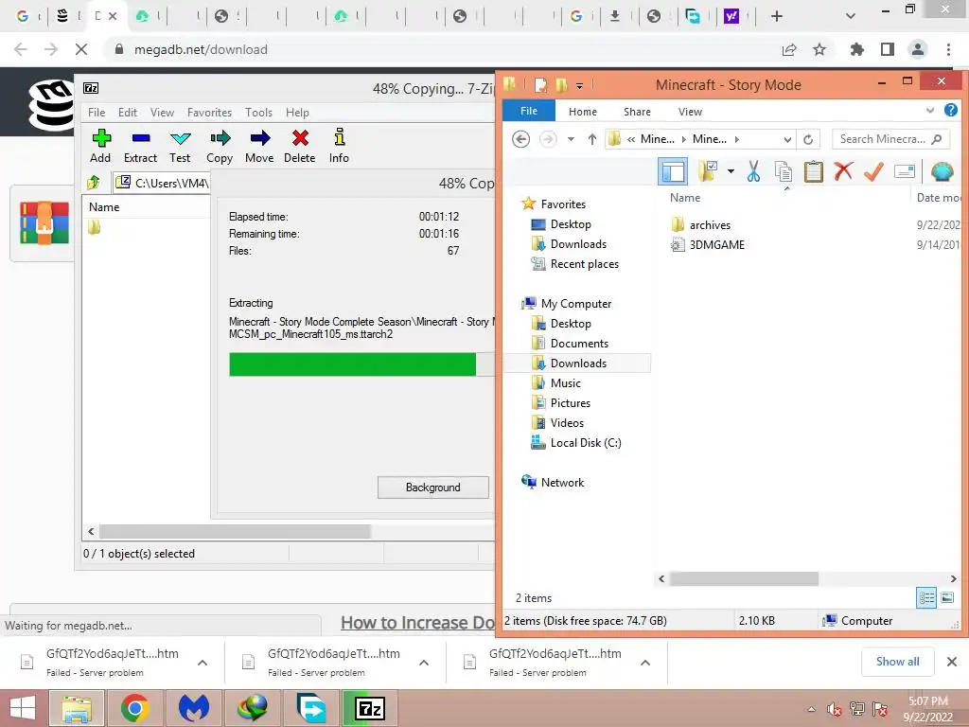Image resolution: width=969 pixels, height=727 pixels.
Task: Click the Delete red X in 7-Zip
Action: click(x=300, y=146)
